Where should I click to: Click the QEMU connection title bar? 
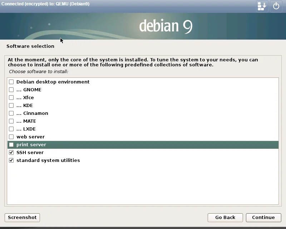point(46,4)
